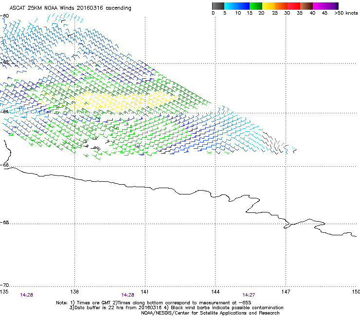360x316 pixels.
Task: Click the '-66' latitude label
Action: click(4, 165)
